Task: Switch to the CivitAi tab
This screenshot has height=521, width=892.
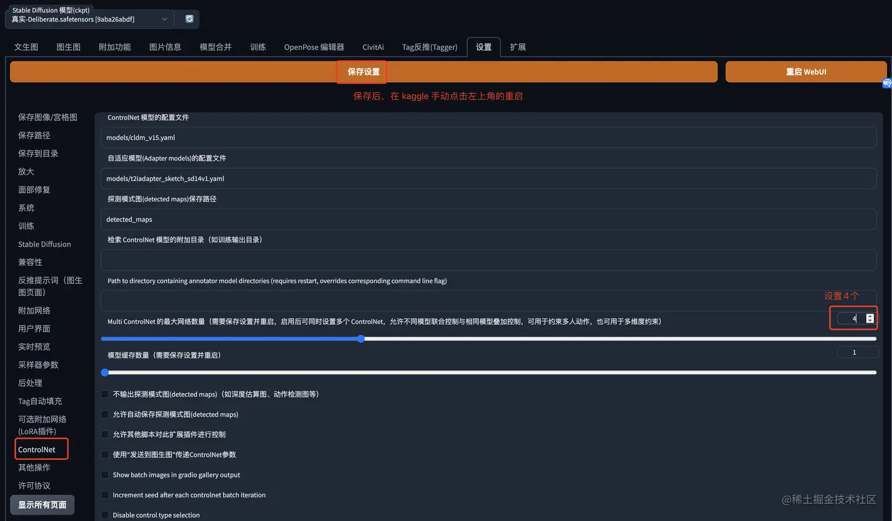Action: point(373,47)
